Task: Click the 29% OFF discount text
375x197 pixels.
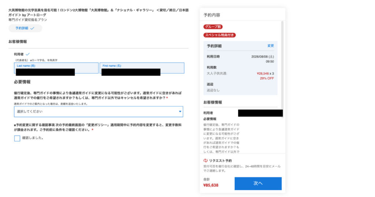Action: [x=267, y=78]
